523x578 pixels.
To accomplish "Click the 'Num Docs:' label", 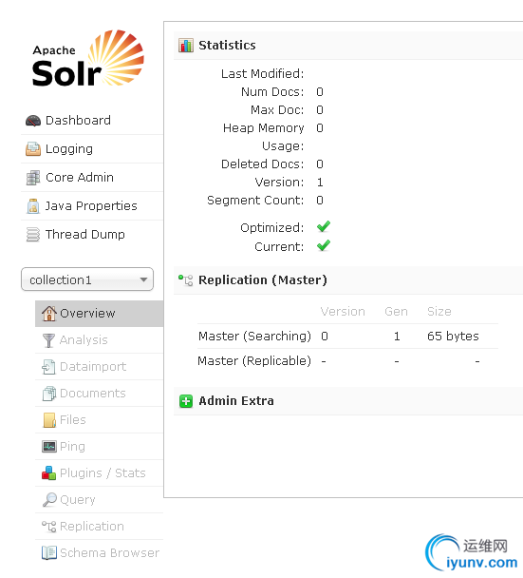I will coord(272,92).
